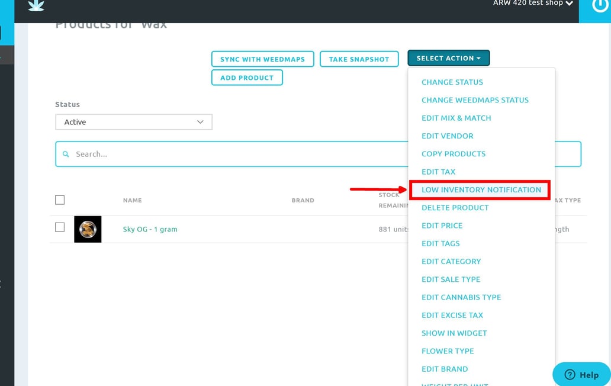This screenshot has width=611, height=386.
Task: Check the Sky OG - 1 gram row checkbox
Action: click(x=60, y=227)
